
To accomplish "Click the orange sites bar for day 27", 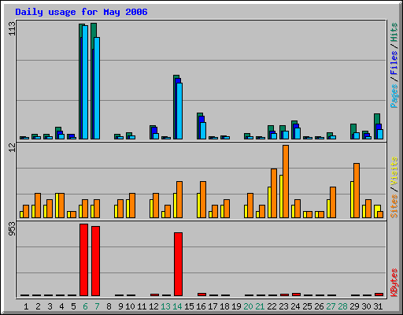I will pos(333,202).
